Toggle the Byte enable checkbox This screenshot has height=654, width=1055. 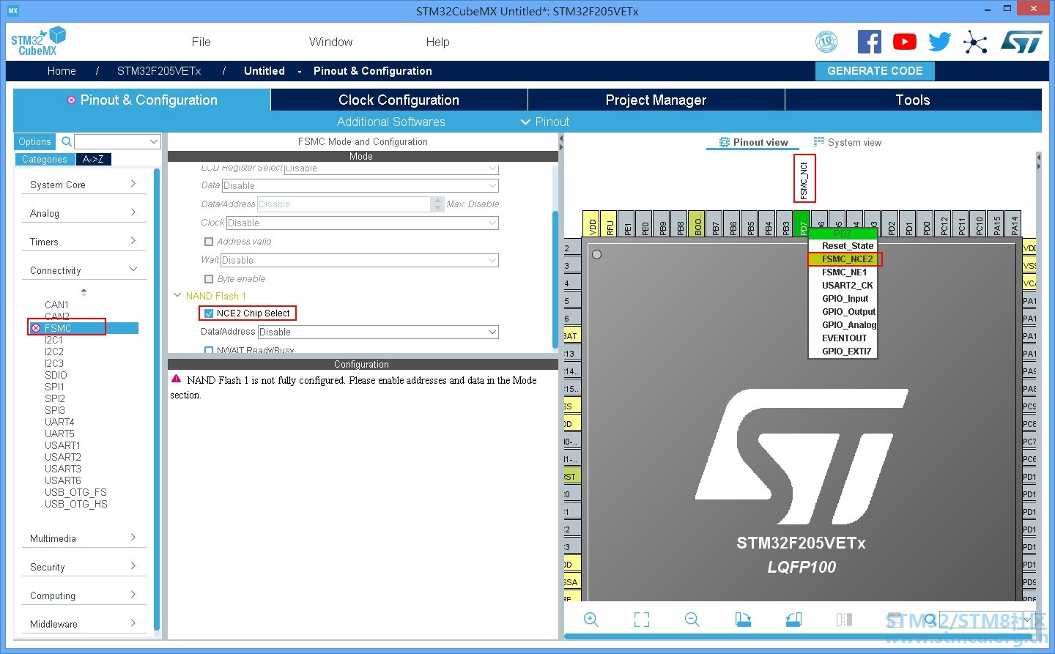point(209,278)
